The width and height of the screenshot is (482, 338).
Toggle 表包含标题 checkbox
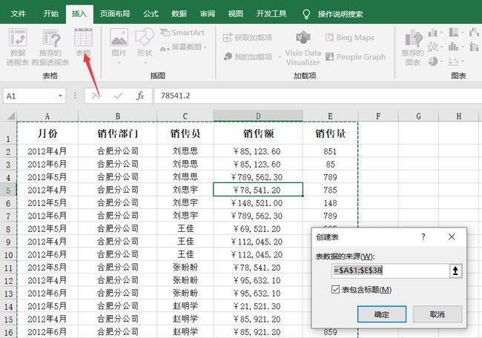[335, 290]
